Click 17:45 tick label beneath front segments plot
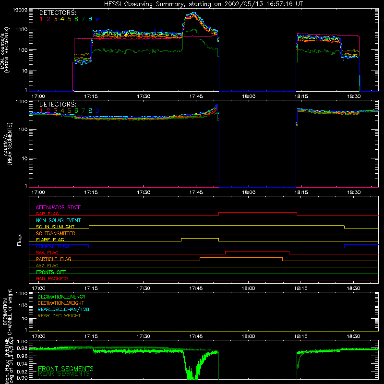The image size is (384, 384). tap(196, 96)
